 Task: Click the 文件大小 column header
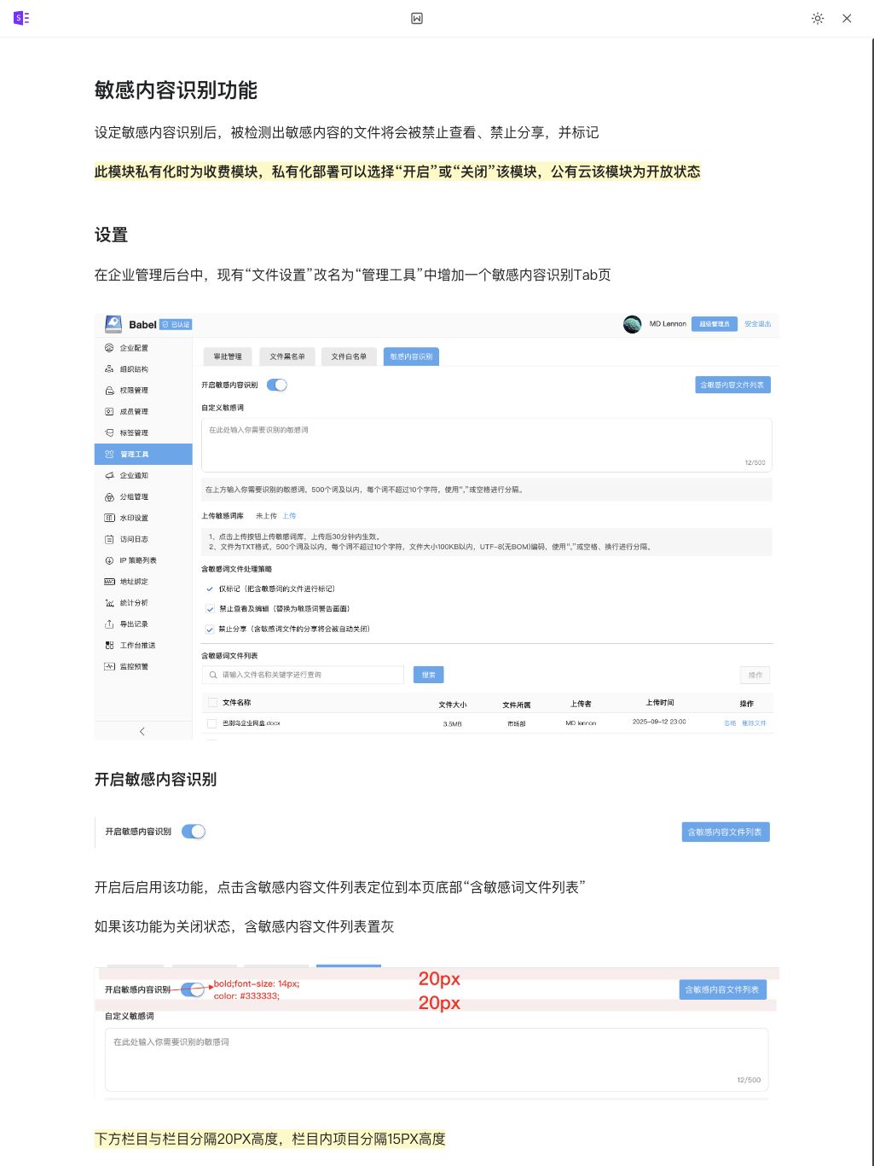452,705
